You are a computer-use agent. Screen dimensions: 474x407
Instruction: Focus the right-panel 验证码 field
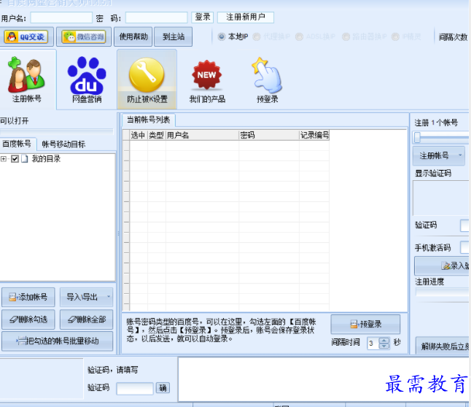click(465, 225)
